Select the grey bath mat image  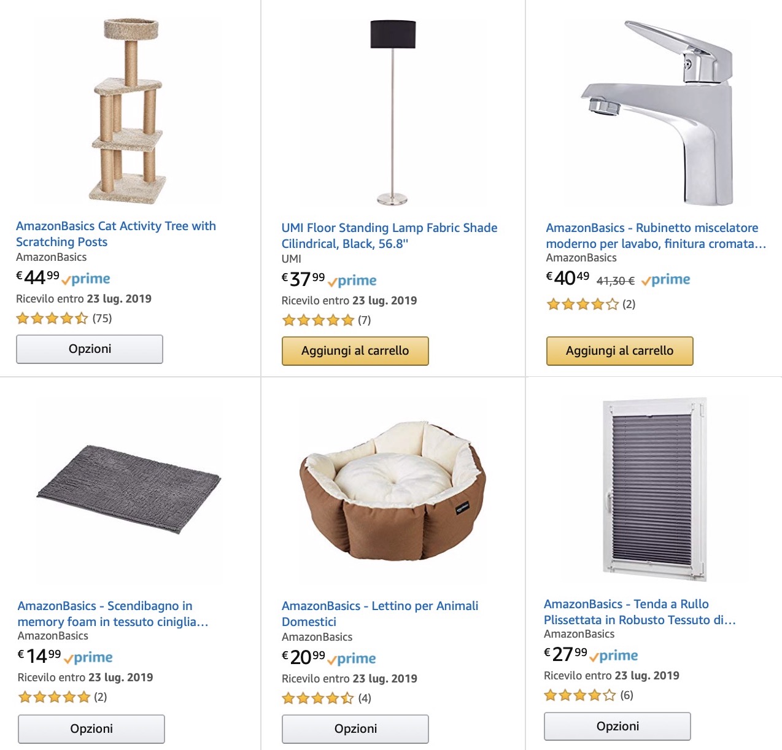[129, 489]
